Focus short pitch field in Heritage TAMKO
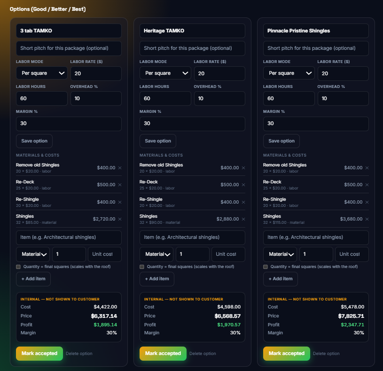Screen dimensions: 383x371 (x=193, y=48)
